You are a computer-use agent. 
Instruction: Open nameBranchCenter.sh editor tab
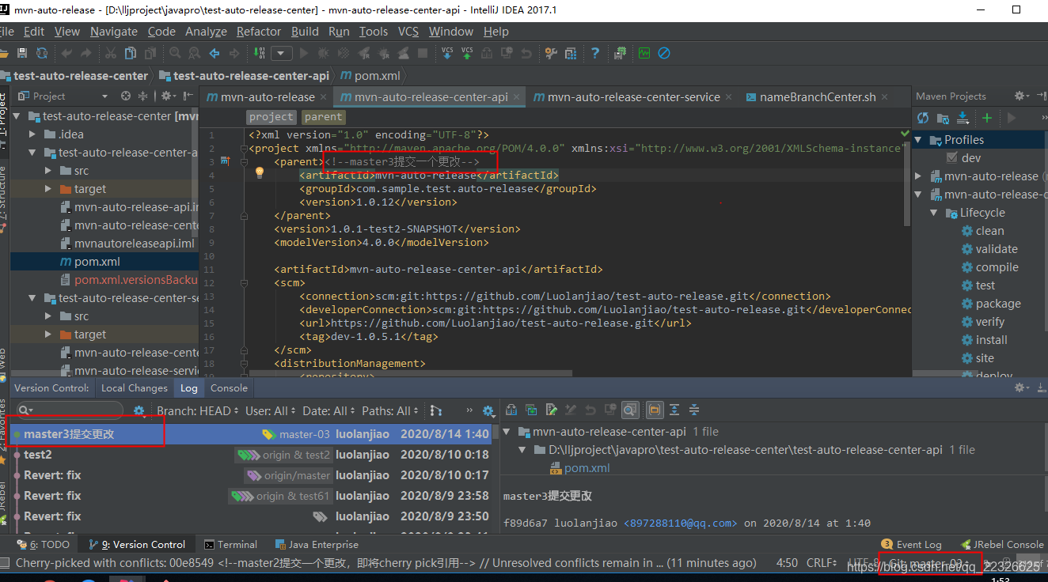[x=818, y=96]
